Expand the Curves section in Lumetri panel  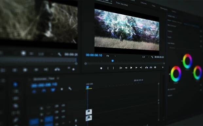pyautogui.click(x=170, y=37)
